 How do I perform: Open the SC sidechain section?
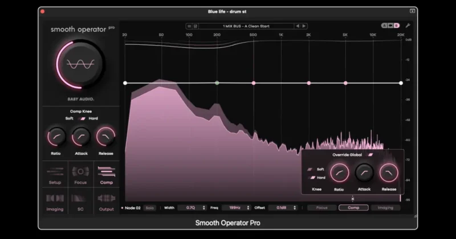tap(80, 202)
